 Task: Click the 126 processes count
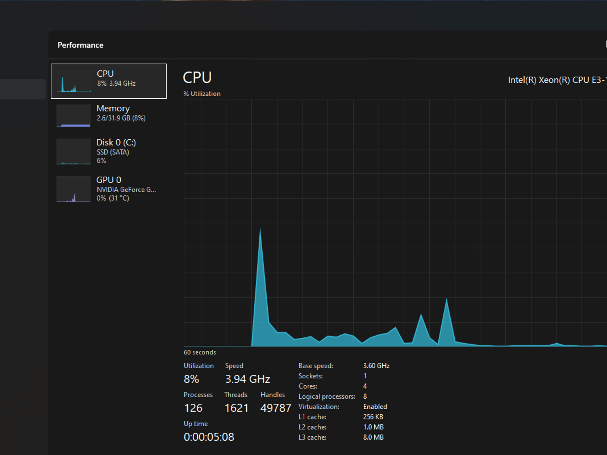(x=193, y=408)
